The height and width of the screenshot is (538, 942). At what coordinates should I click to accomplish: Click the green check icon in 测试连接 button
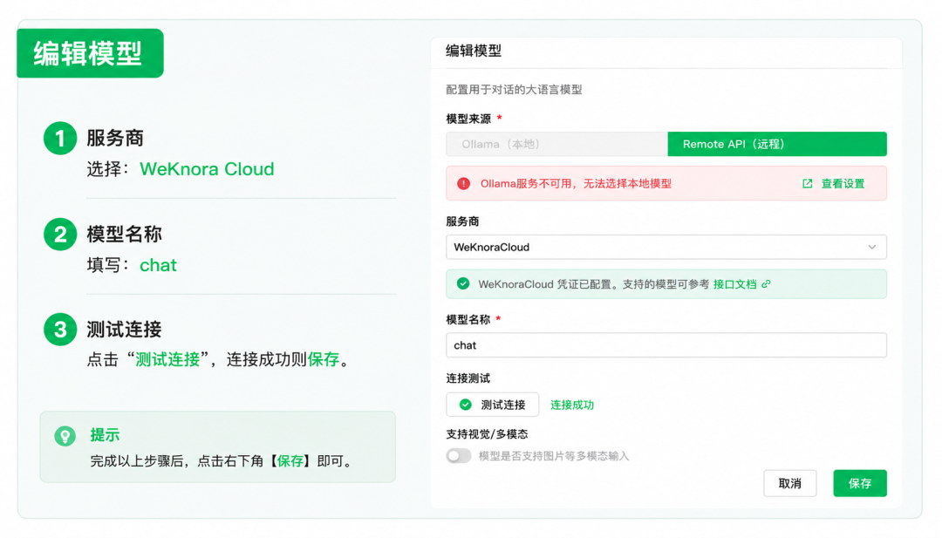[465, 405]
